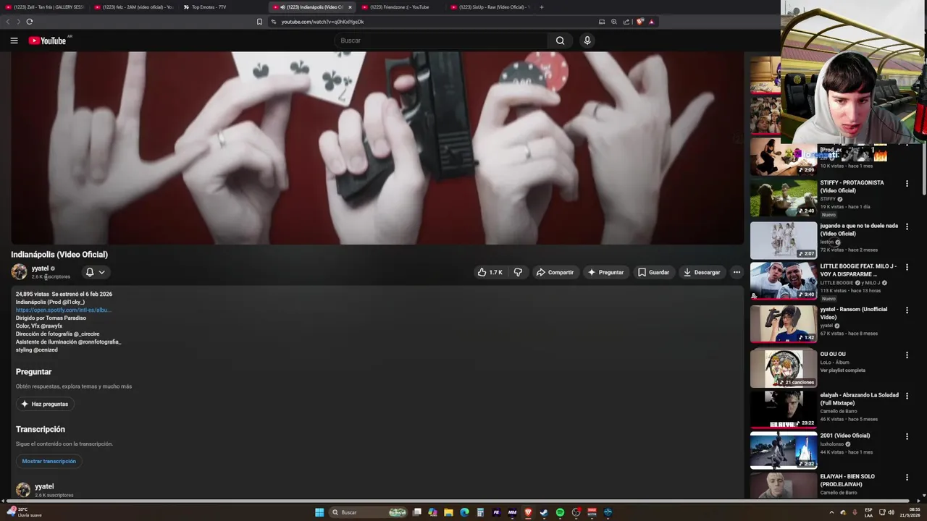This screenshot has width=927, height=521.
Task: Open Task View on the taskbar
Action: (x=417, y=512)
